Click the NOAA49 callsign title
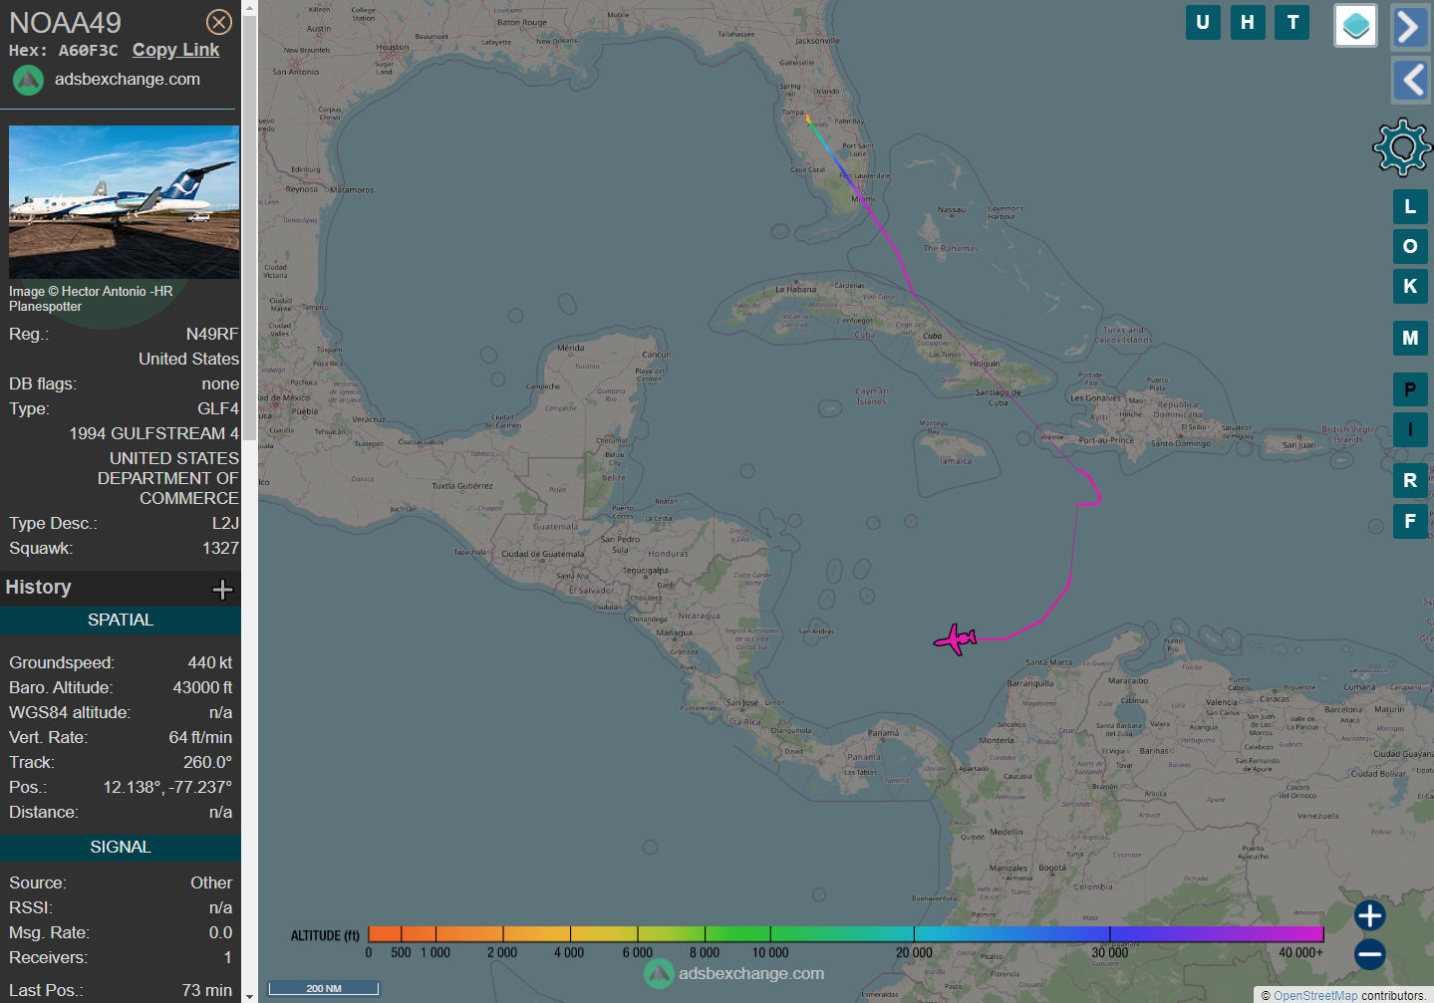 (x=65, y=22)
